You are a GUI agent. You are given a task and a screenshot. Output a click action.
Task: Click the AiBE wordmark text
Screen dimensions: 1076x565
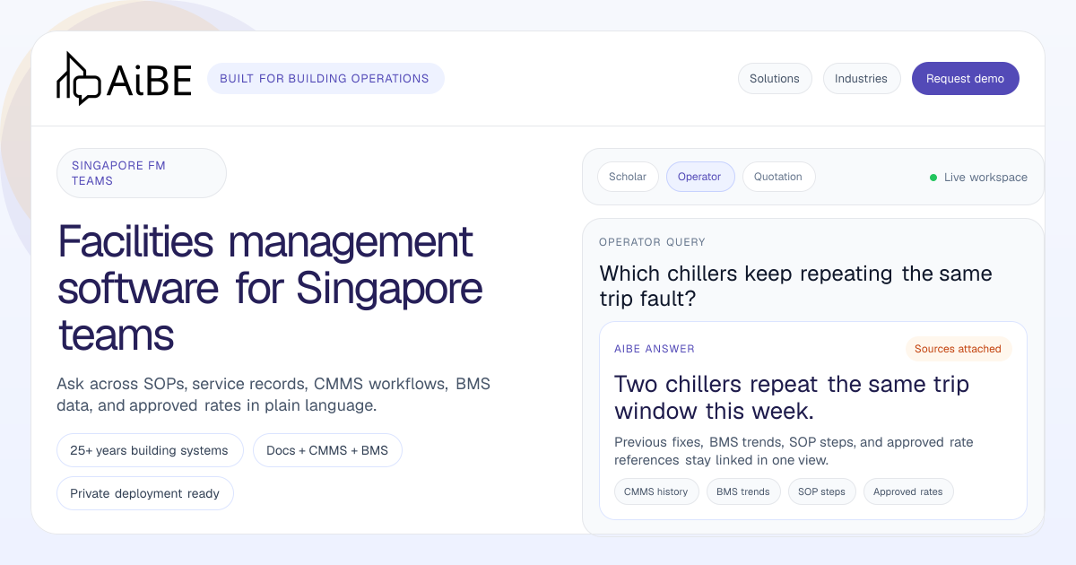tap(150, 82)
